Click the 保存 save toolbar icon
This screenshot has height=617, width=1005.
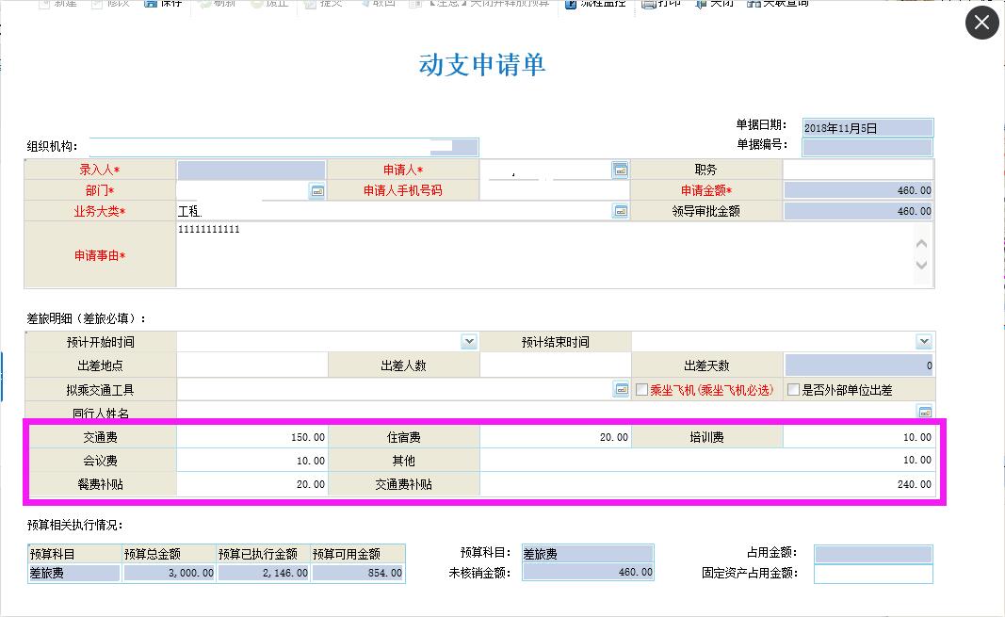[163, 4]
